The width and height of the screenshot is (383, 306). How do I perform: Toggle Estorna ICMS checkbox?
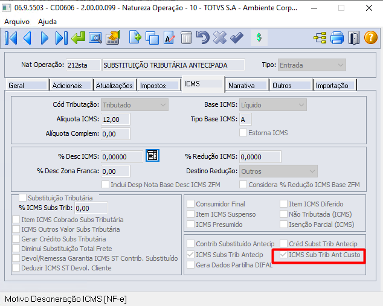(243, 133)
